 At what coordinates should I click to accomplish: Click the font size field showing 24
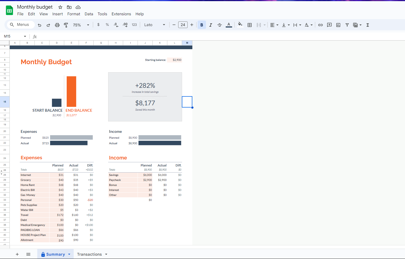tap(183, 25)
